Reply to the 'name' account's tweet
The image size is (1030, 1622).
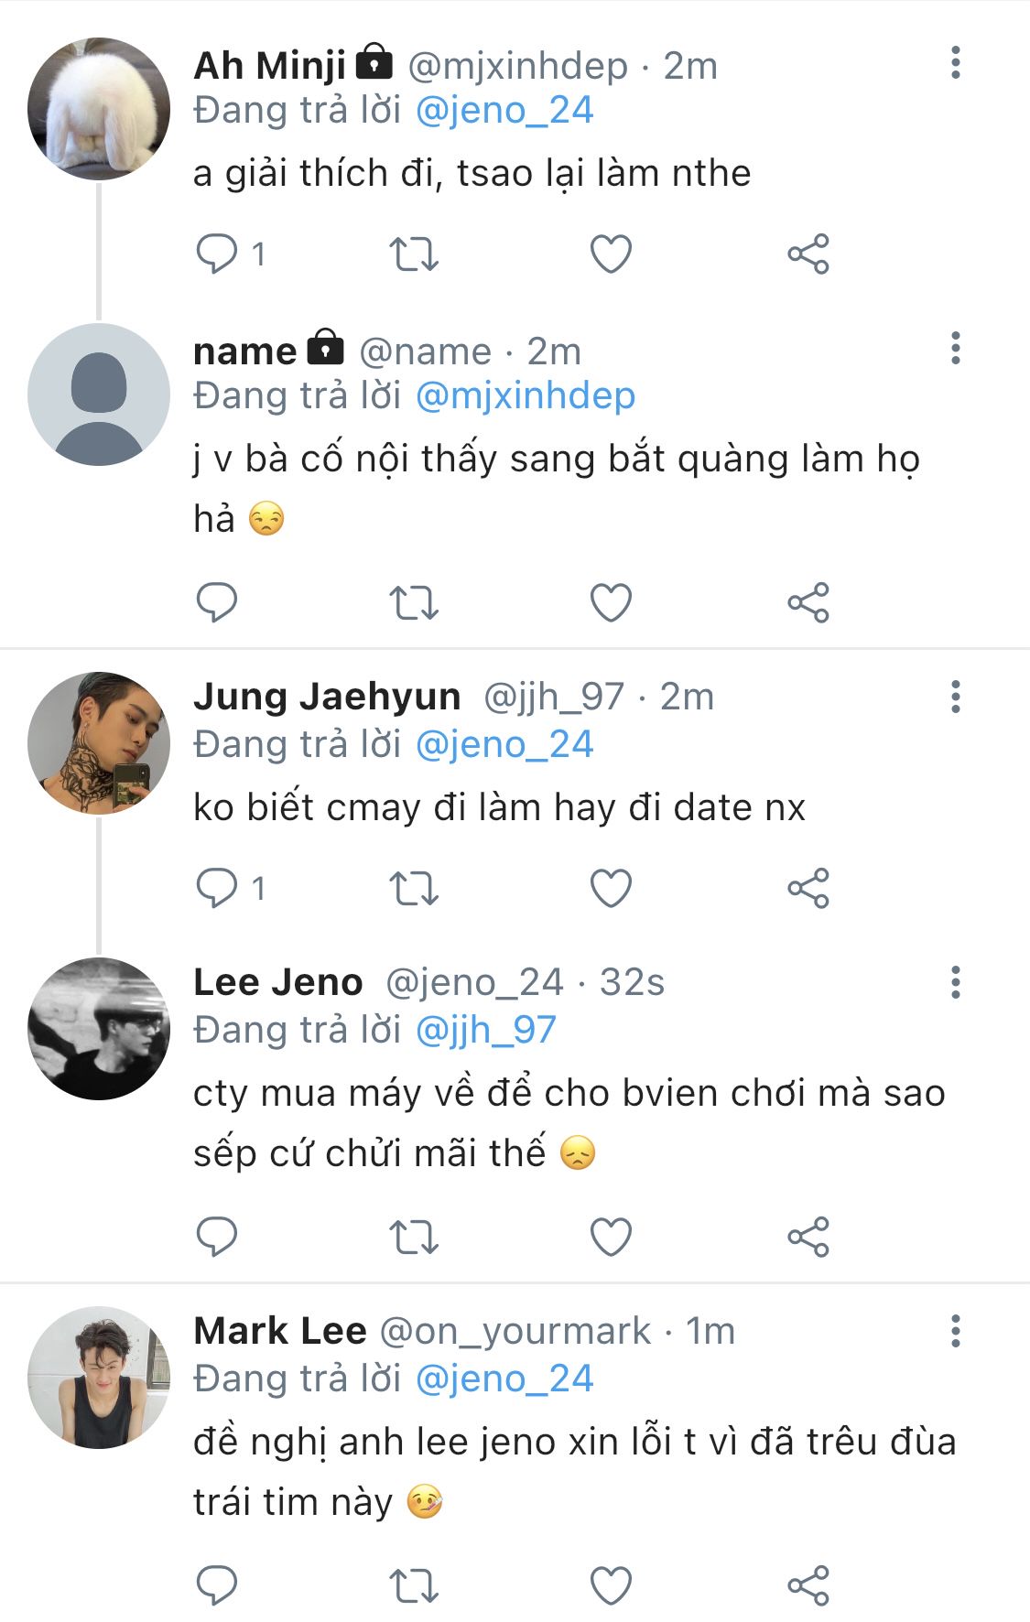point(217,602)
